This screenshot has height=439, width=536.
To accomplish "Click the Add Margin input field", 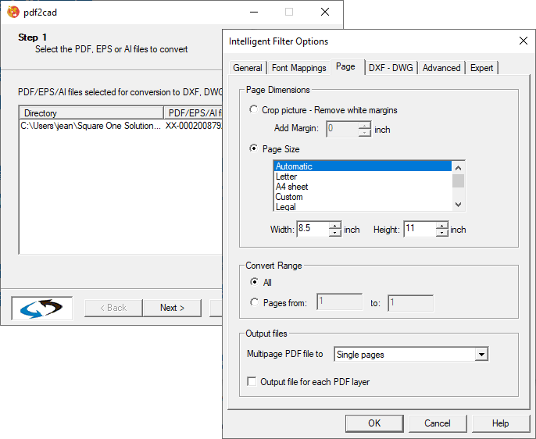I will pos(342,129).
